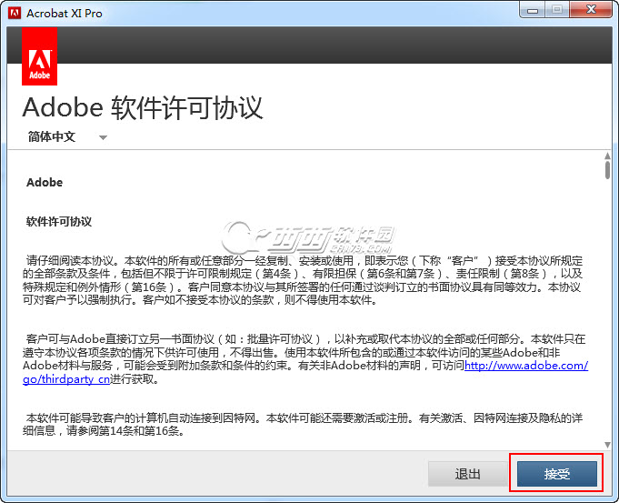Open the adobe.com thirdparty_cn hyperlink
619x503 pixels.
526,366
